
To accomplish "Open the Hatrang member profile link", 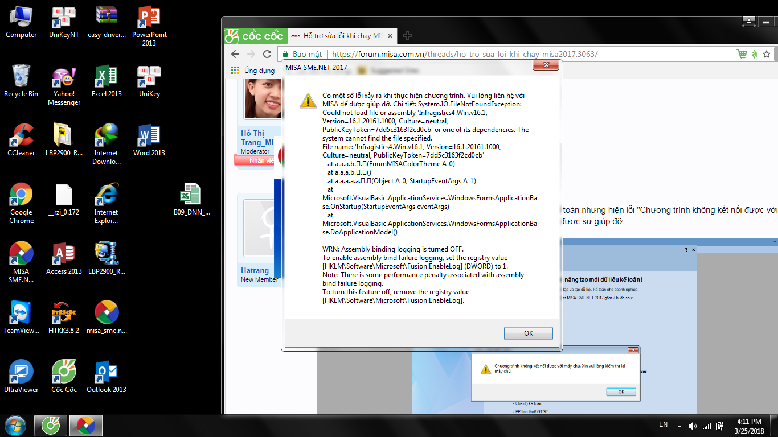I will [255, 271].
